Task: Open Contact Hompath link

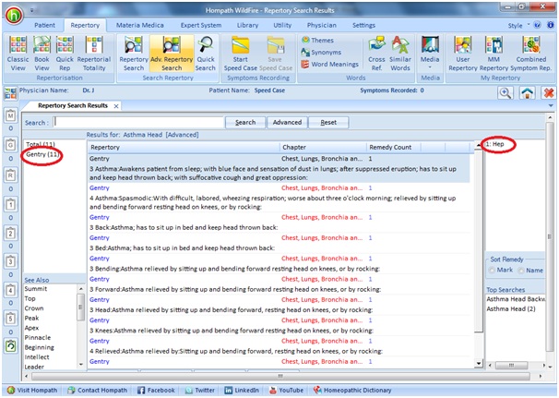Action: 98,390
